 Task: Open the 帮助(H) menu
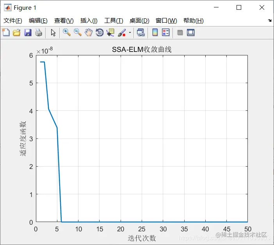[x=194, y=21]
